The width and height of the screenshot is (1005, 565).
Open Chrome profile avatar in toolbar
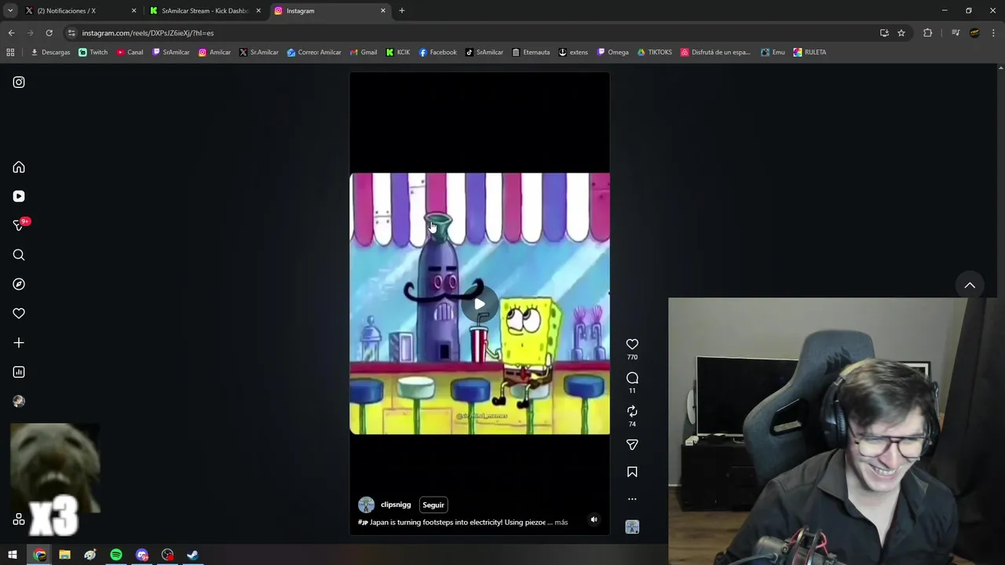tap(974, 33)
